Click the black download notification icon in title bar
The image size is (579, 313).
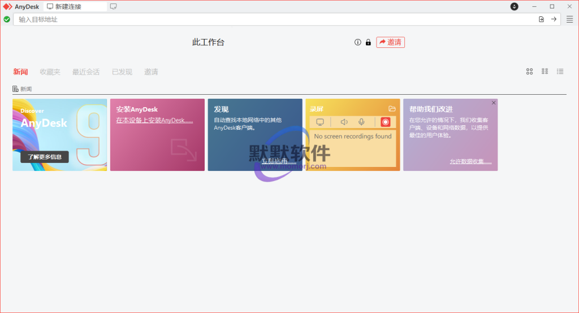514,7
